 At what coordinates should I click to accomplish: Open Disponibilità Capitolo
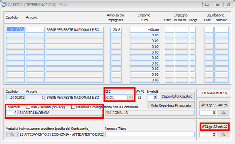click(x=177, y=96)
